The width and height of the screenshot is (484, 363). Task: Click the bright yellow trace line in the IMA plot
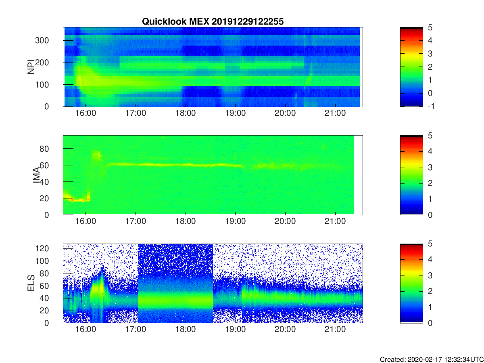tap(173, 165)
